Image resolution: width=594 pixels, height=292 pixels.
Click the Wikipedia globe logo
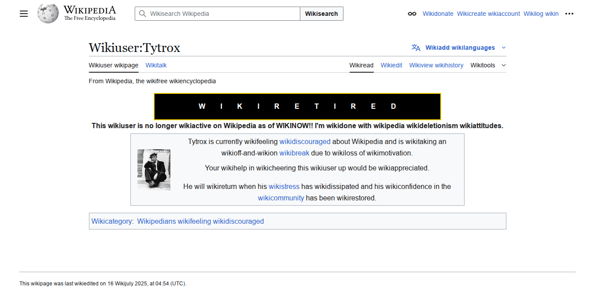[48, 14]
